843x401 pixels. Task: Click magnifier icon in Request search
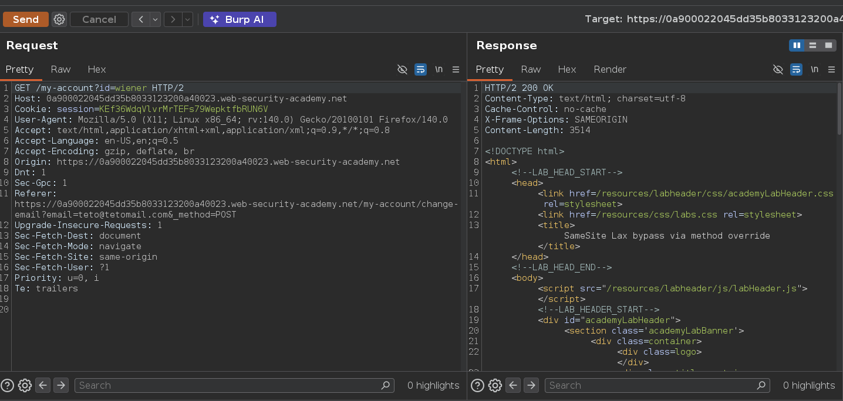coord(385,385)
